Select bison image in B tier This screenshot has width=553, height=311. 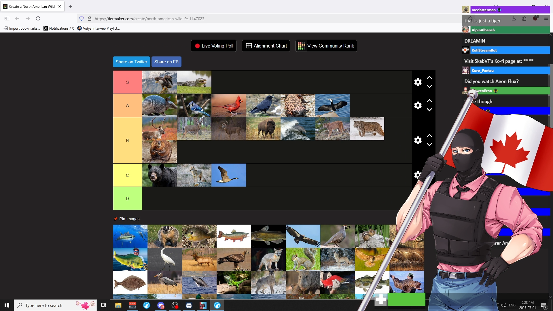(263, 129)
